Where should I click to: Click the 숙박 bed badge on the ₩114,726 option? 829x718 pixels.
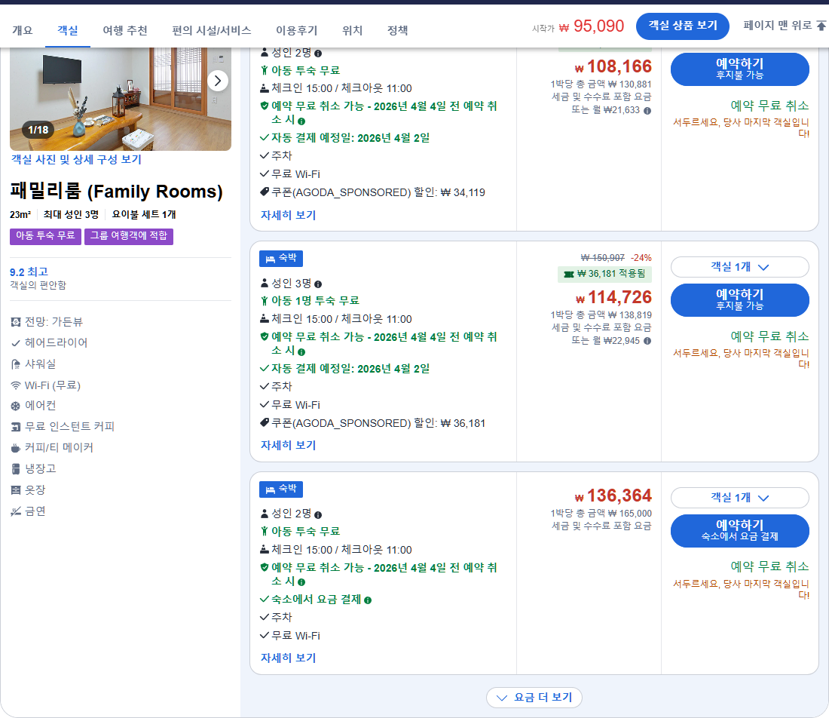coord(280,258)
